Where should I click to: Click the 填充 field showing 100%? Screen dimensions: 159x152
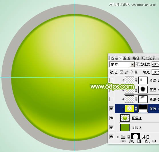coord(156,72)
